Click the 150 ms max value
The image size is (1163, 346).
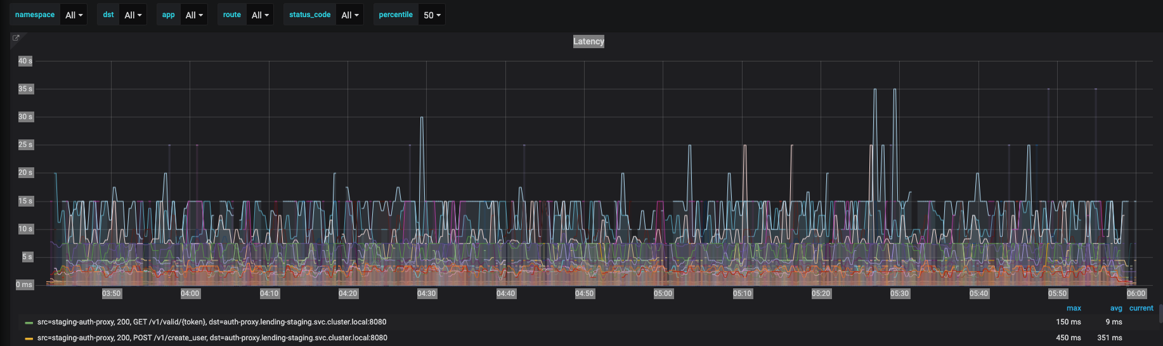tap(1069, 322)
